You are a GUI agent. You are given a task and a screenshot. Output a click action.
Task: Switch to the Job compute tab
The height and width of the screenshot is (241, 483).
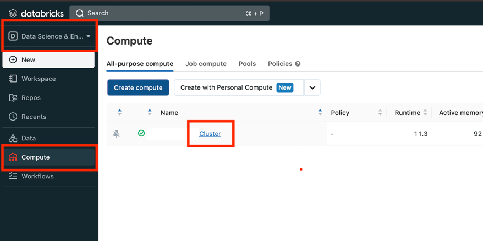pyautogui.click(x=206, y=64)
